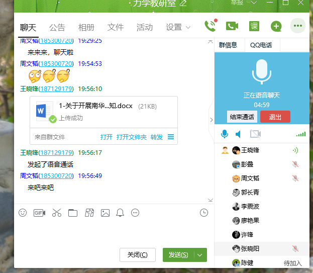Toggle the speaker sound icon
Image resolution: width=313 pixels, height=273 pixels.
point(239,134)
